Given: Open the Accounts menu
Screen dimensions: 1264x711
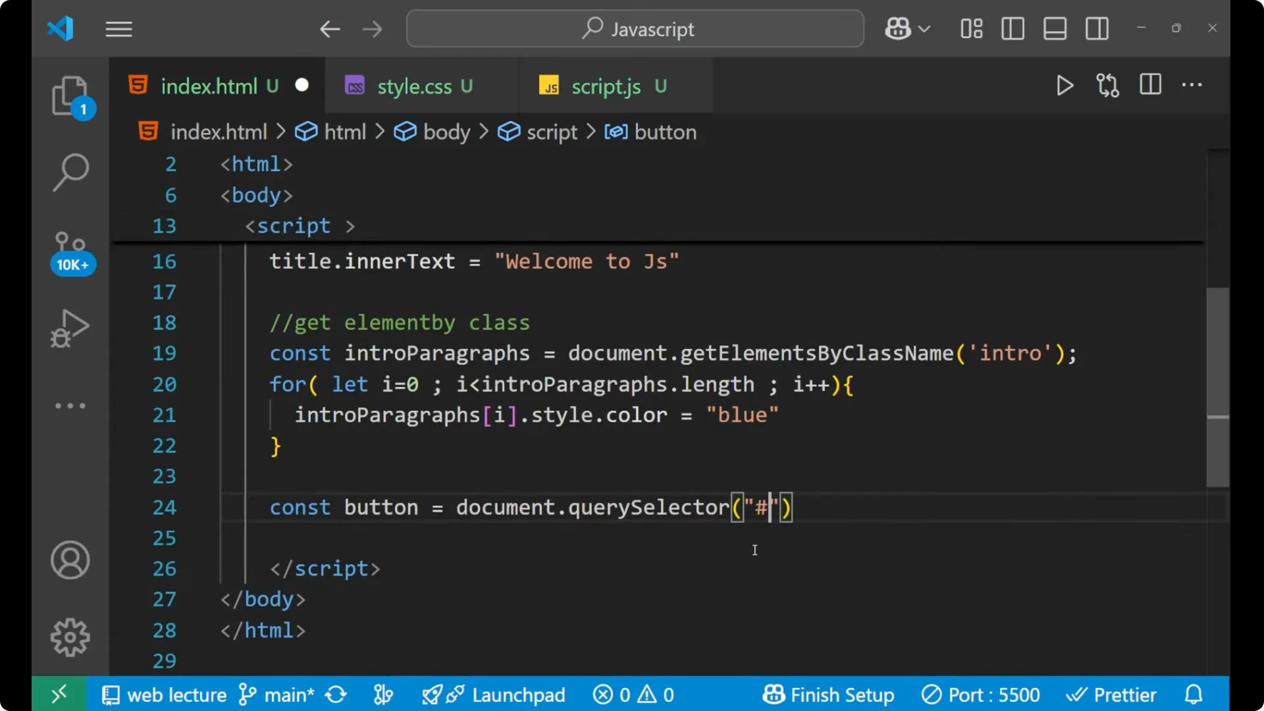Looking at the screenshot, I should 70,560.
